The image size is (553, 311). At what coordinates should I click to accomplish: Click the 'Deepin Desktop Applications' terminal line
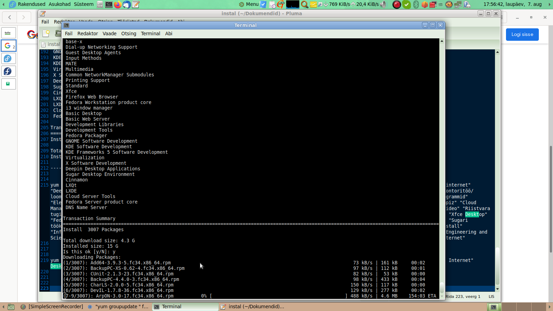103,169
